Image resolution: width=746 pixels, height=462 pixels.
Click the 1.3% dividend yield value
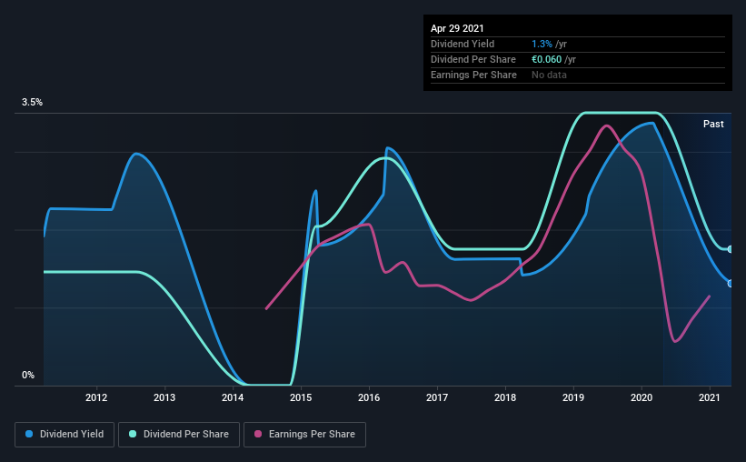tap(542, 44)
